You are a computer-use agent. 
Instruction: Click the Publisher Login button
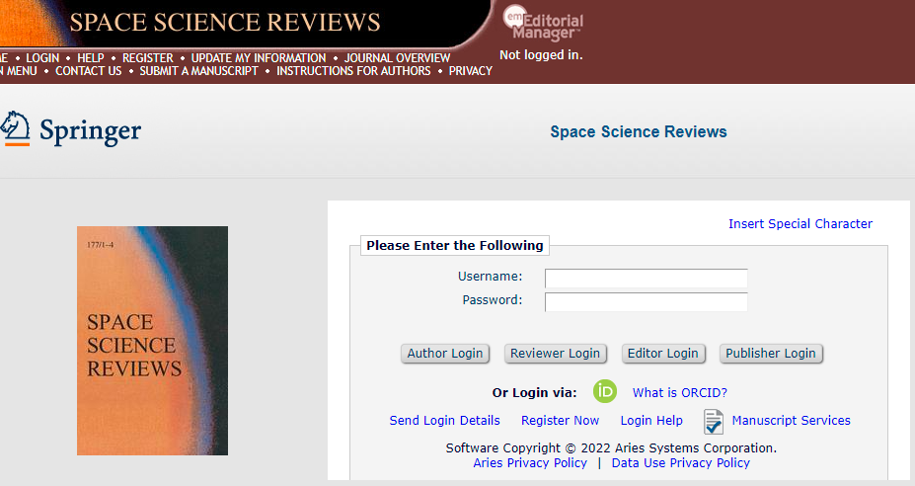(x=770, y=354)
